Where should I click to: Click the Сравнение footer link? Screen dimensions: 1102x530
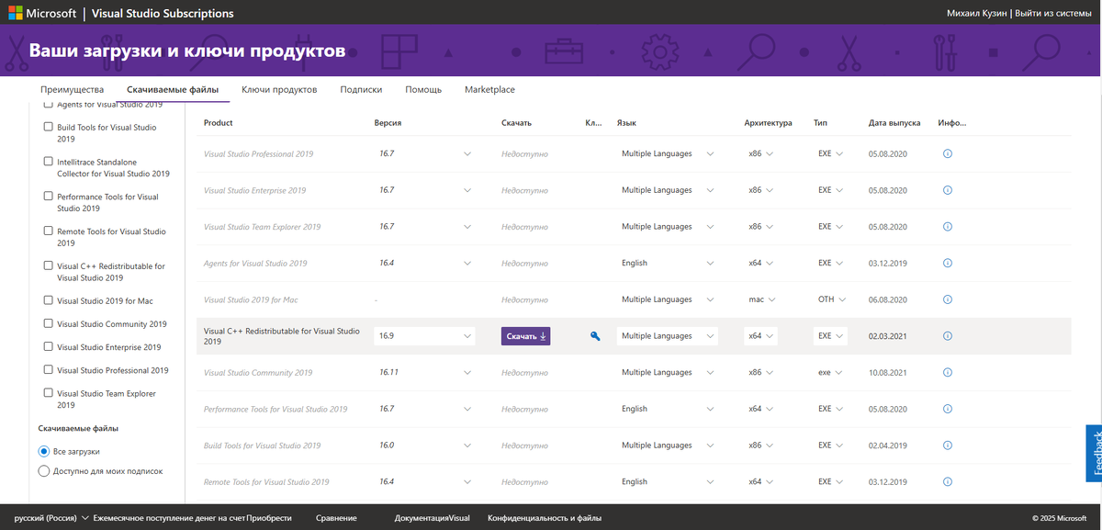336,518
